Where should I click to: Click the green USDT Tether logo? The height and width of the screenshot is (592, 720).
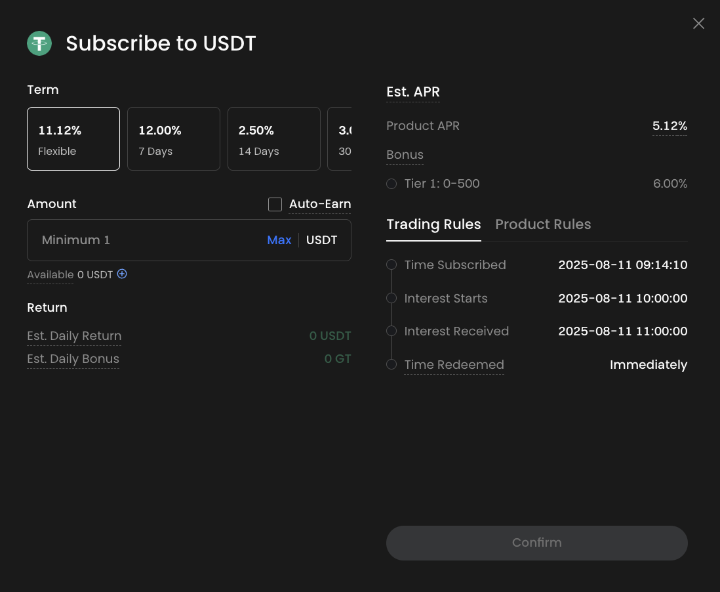39,43
